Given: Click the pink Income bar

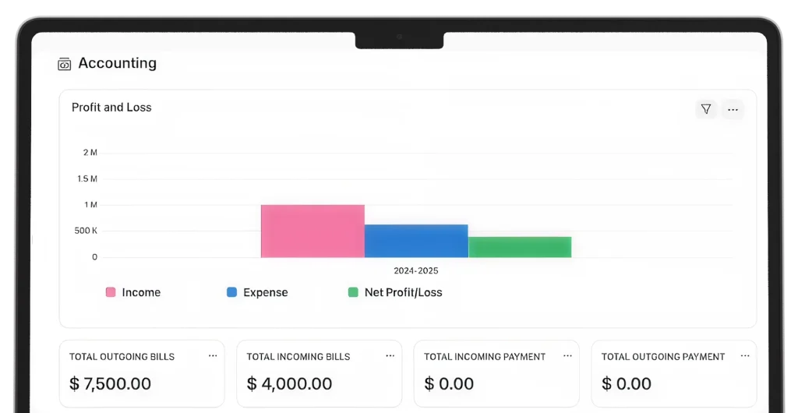Looking at the screenshot, I should point(312,231).
